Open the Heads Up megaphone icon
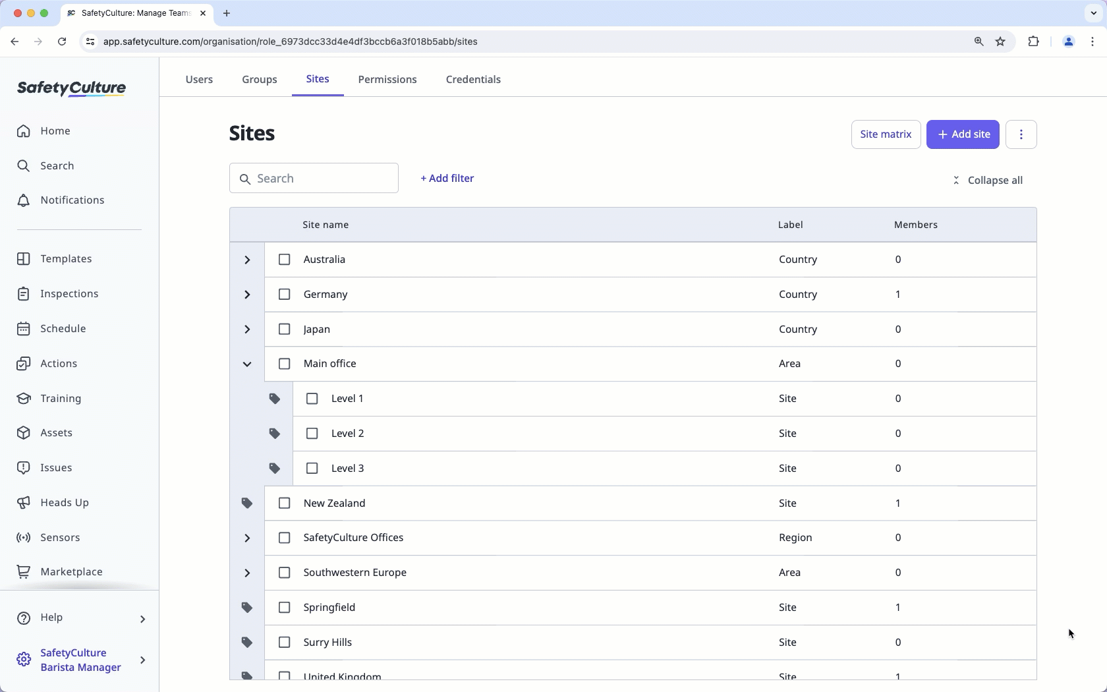The image size is (1107, 692). pyautogui.click(x=23, y=503)
